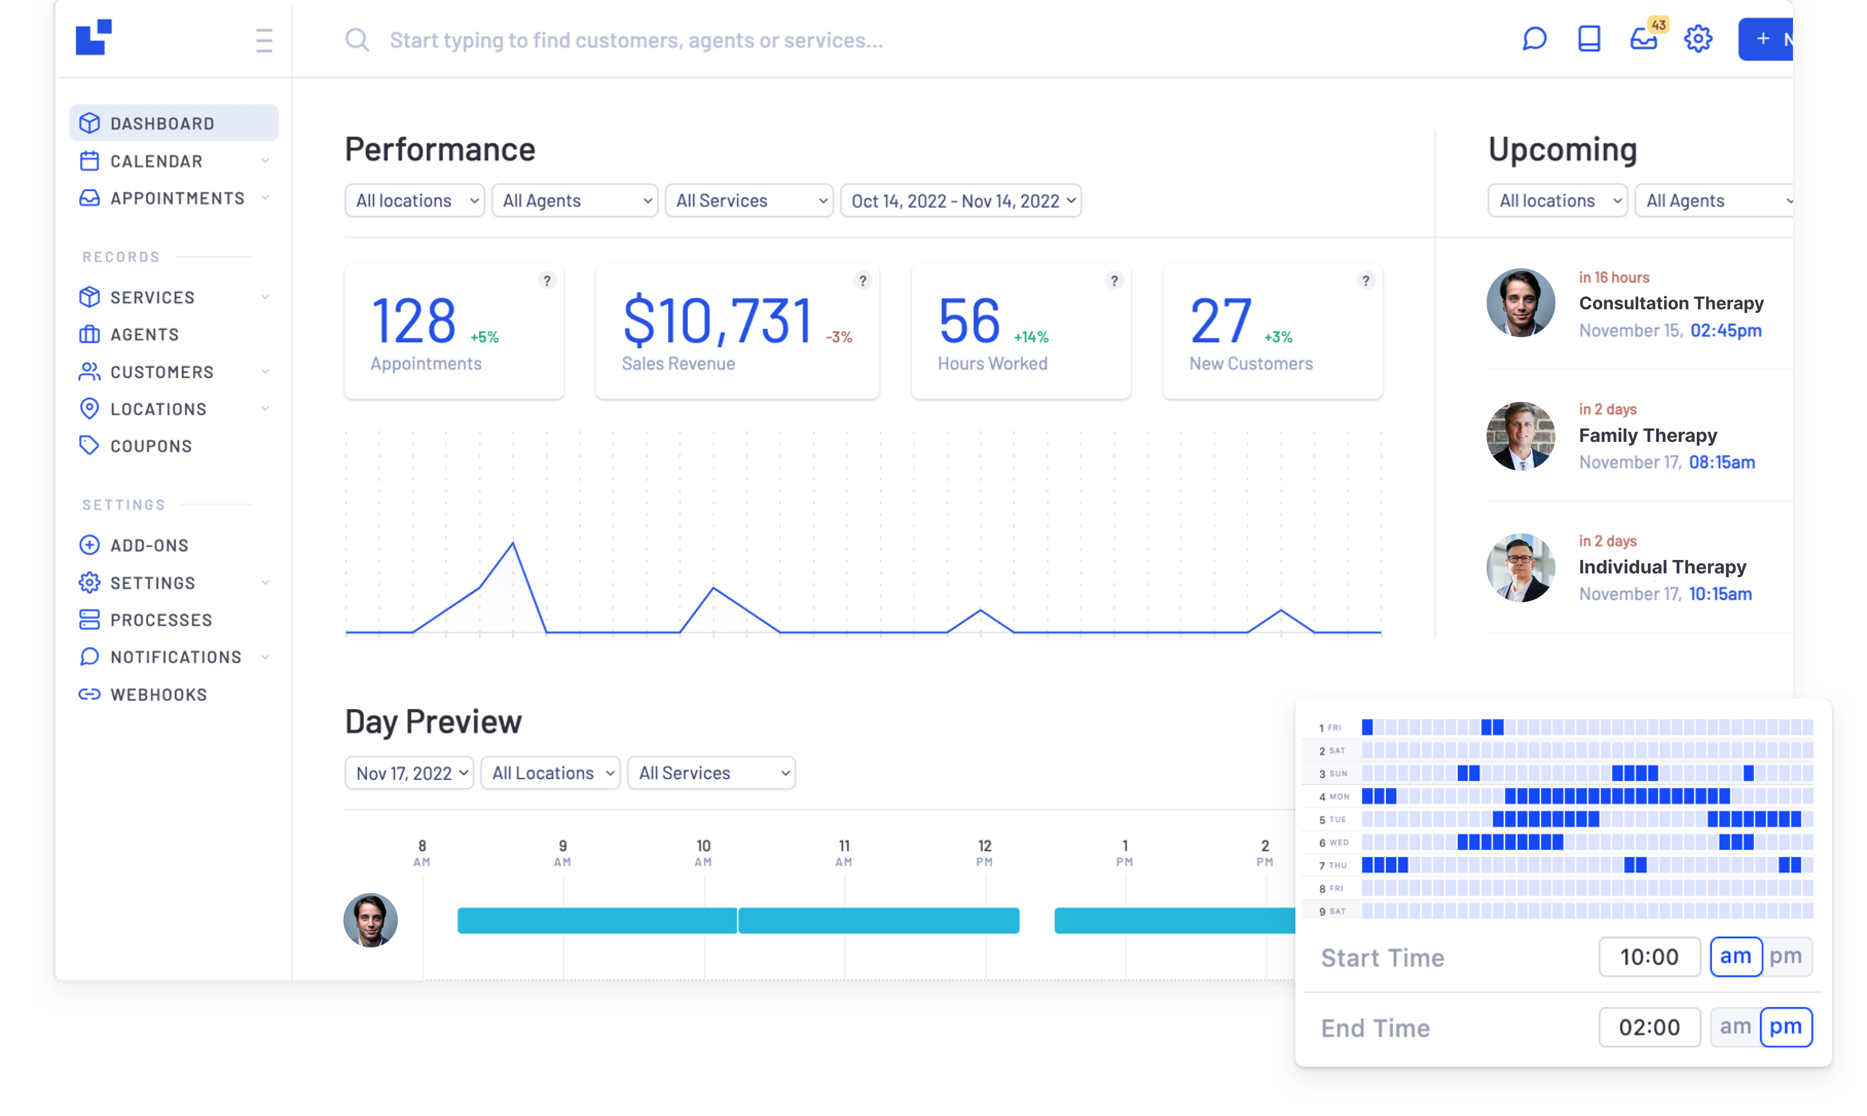Open the tablet/book icon in header

pos(1589,39)
